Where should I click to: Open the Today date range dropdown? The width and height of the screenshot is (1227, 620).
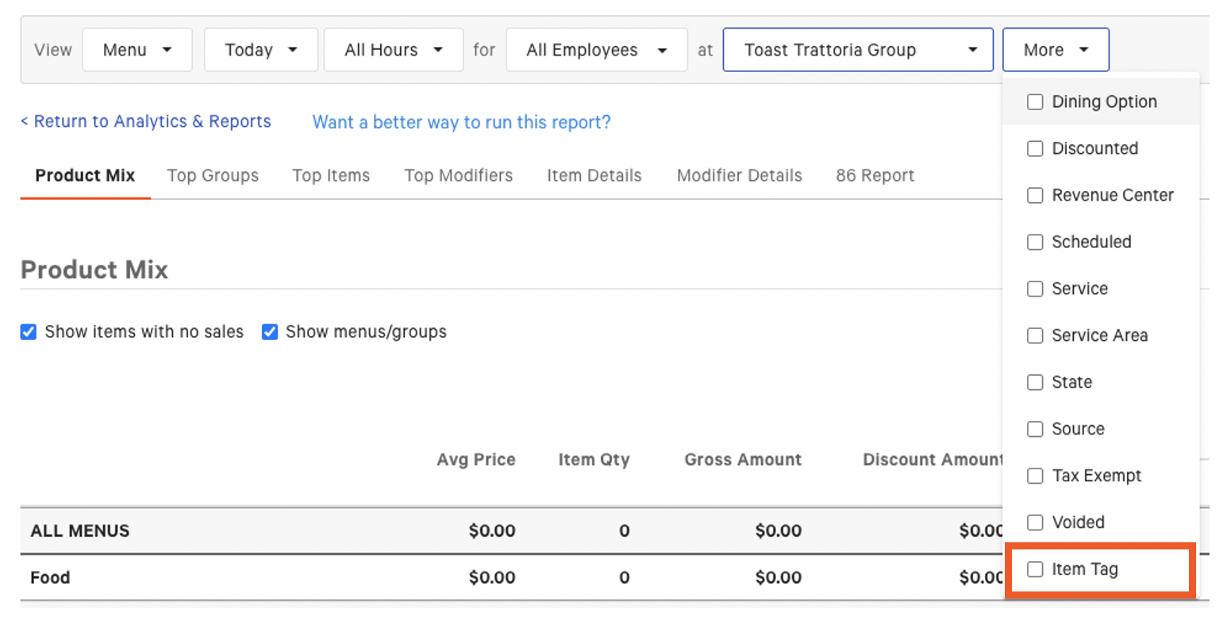tap(260, 49)
